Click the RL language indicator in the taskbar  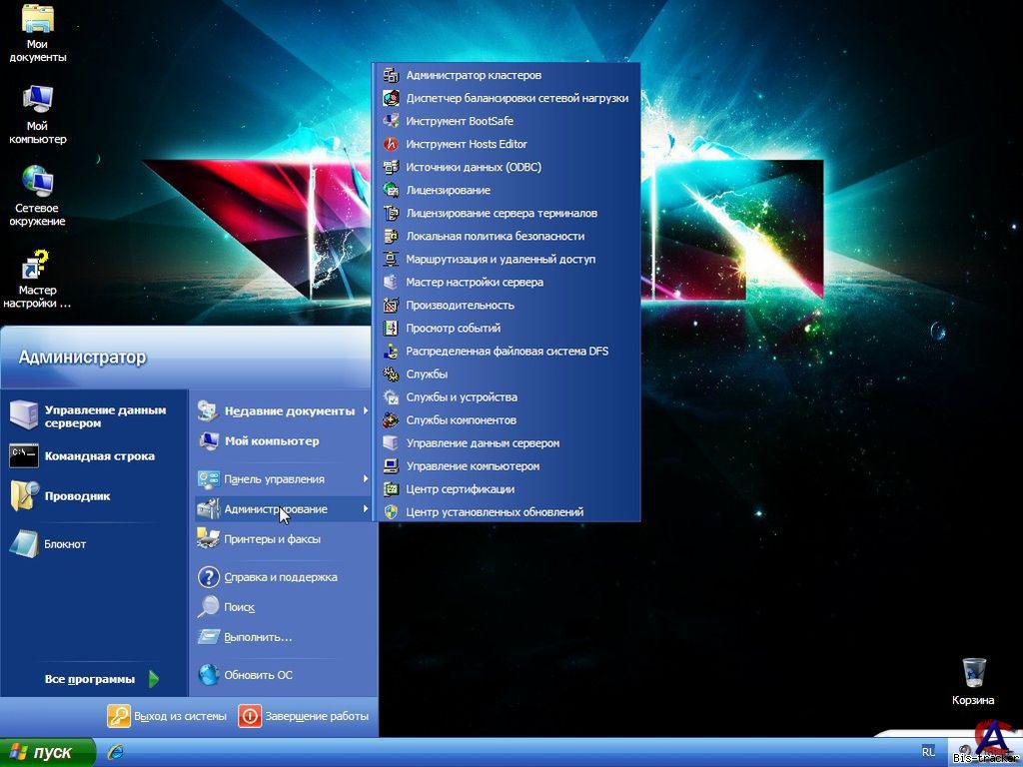[x=928, y=752]
